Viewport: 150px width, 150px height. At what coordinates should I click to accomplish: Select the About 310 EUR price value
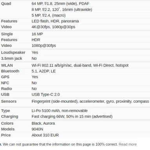pos(45,135)
